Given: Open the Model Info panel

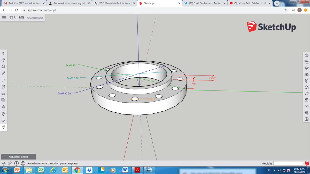Looking at the screenshot, I should pos(306,113).
